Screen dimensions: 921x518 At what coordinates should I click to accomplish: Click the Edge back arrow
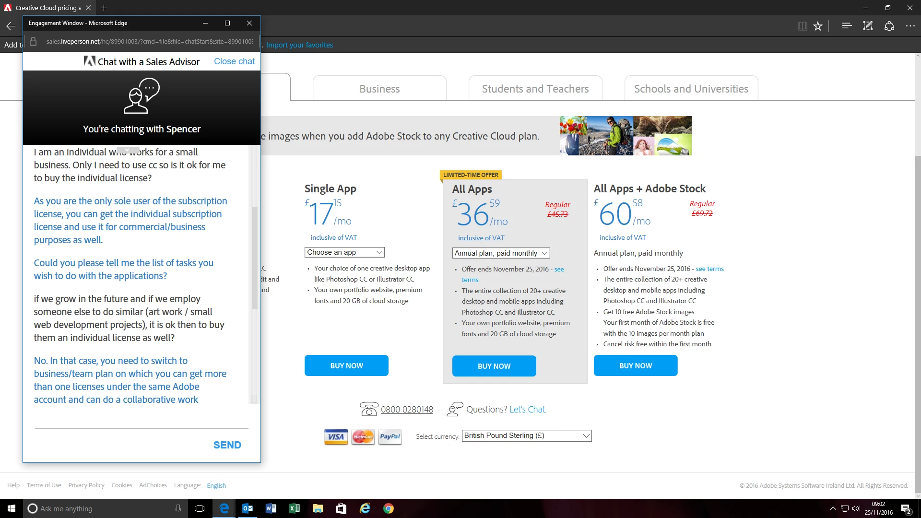[11, 26]
